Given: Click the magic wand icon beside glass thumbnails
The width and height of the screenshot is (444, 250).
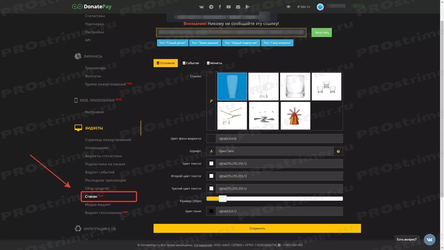Looking at the screenshot, I should point(211,101).
